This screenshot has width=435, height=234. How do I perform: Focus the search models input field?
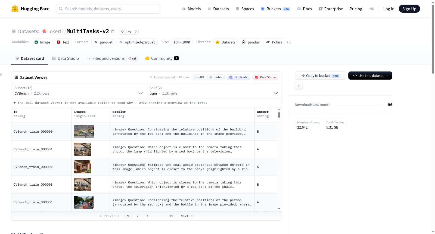click(108, 9)
